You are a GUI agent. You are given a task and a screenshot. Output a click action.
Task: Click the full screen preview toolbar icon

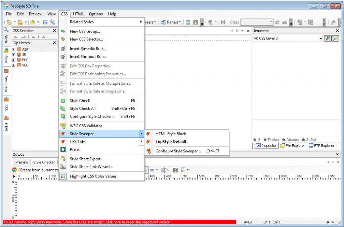(188, 22)
